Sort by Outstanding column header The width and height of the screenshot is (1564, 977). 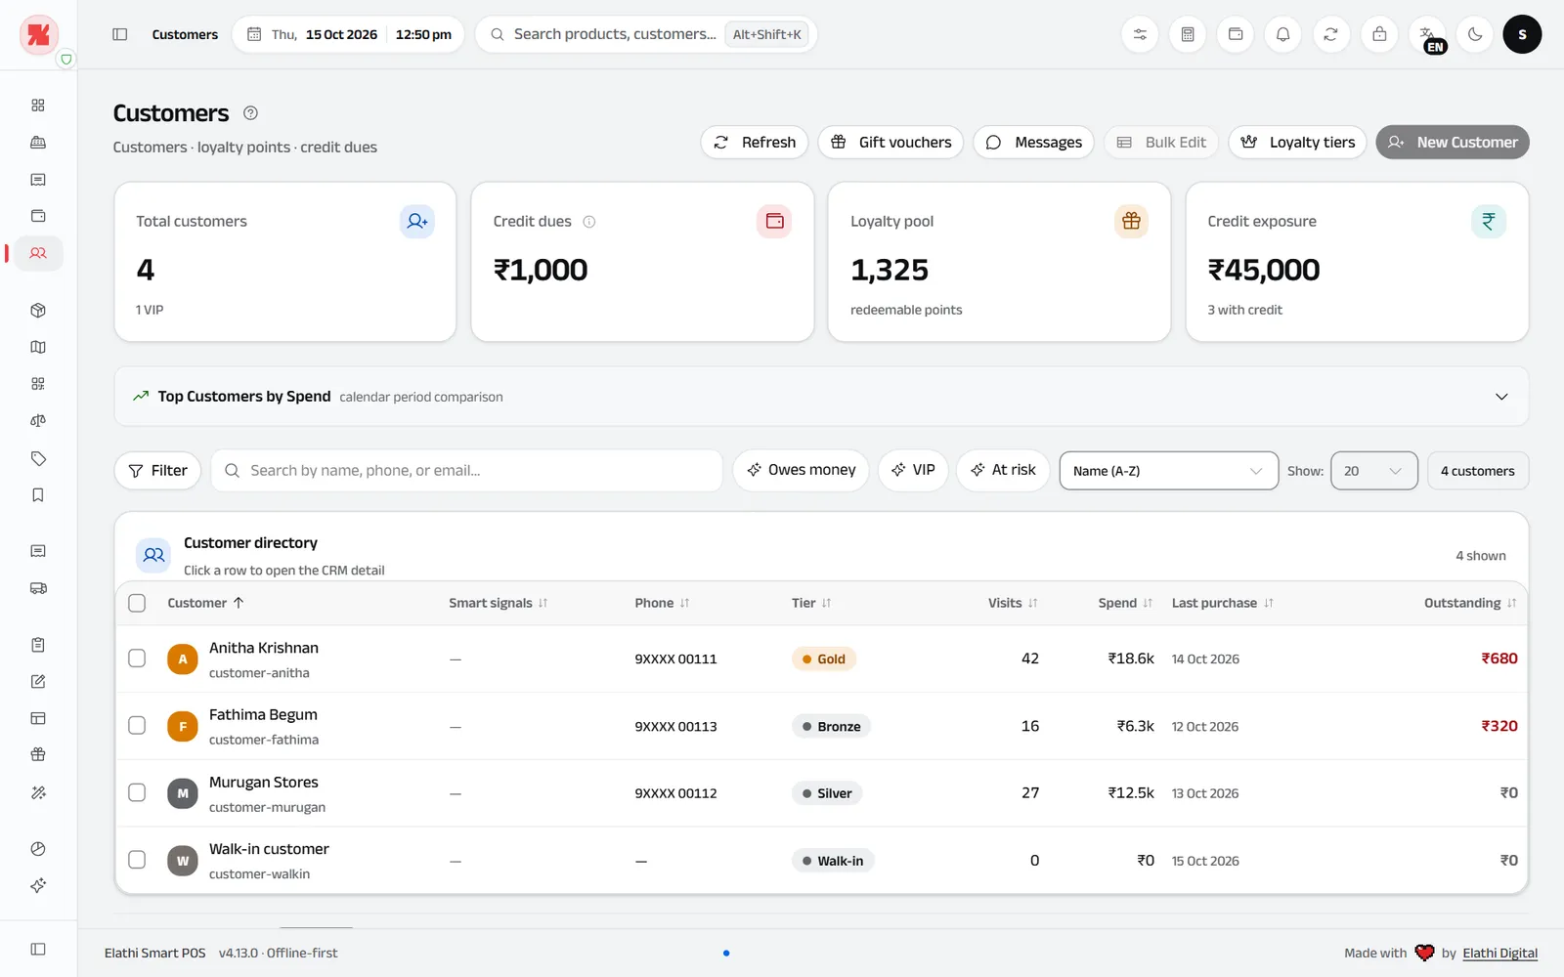pos(1470,603)
